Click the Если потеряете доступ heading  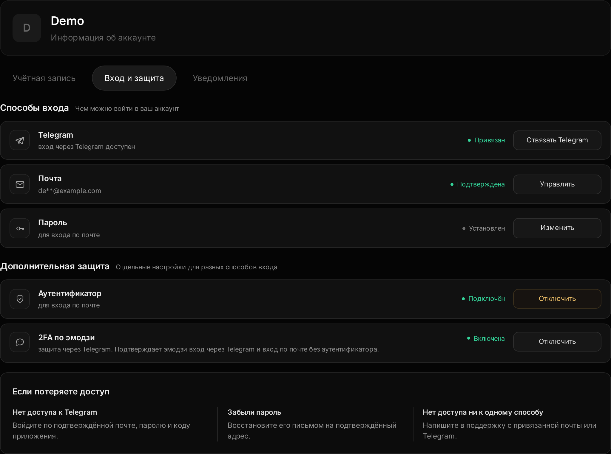tap(61, 391)
